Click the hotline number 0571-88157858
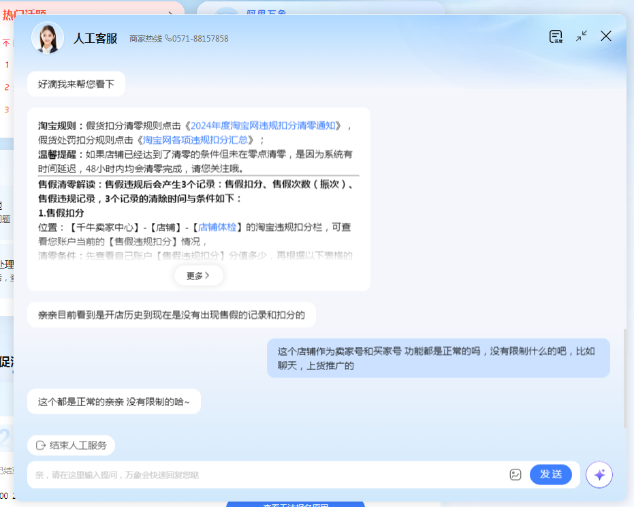This screenshot has width=634, height=507. 200,38
